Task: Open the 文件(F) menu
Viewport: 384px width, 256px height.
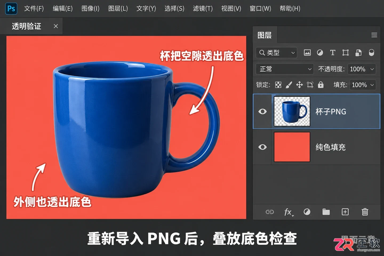Action: point(34,9)
